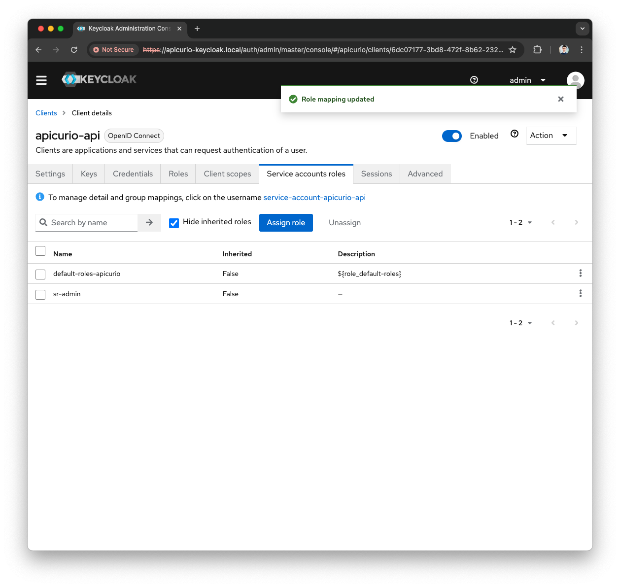Click the user avatar icon
620x587 pixels.
click(x=575, y=80)
